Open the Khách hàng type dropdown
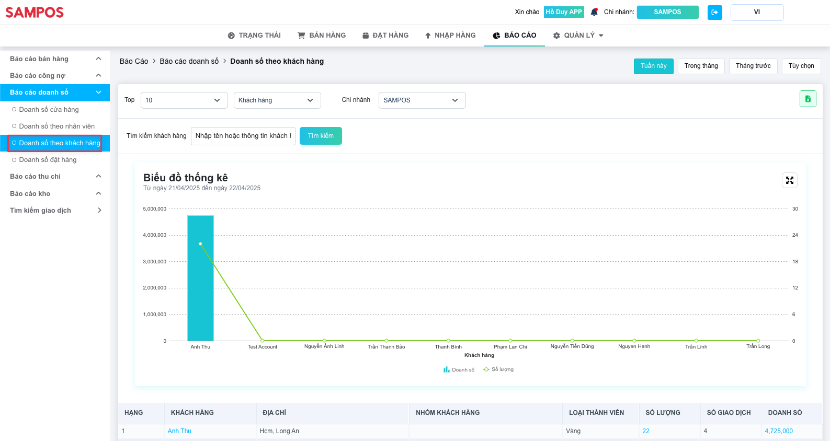830x441 pixels. (x=277, y=100)
